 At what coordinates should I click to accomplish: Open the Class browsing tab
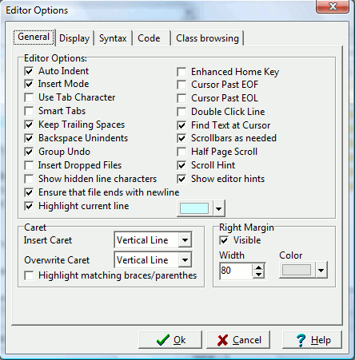click(207, 38)
